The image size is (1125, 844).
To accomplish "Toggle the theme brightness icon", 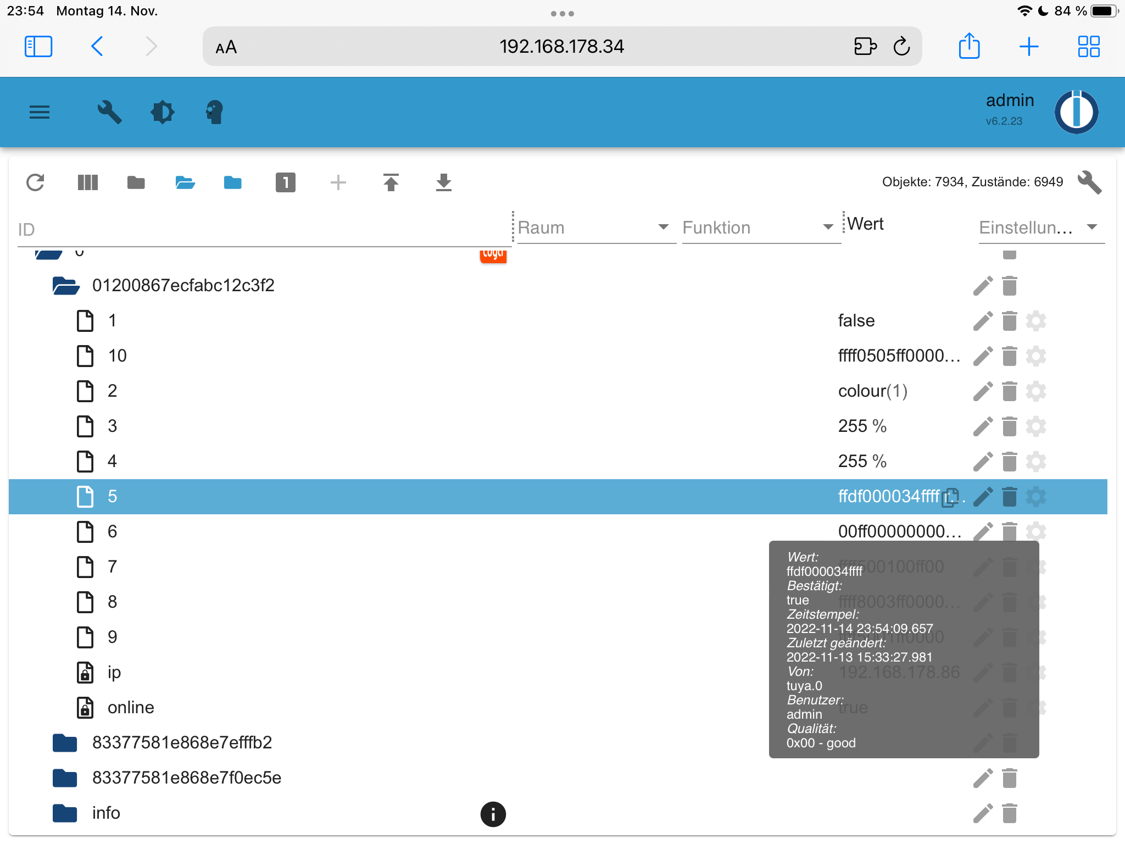I will click(x=162, y=112).
